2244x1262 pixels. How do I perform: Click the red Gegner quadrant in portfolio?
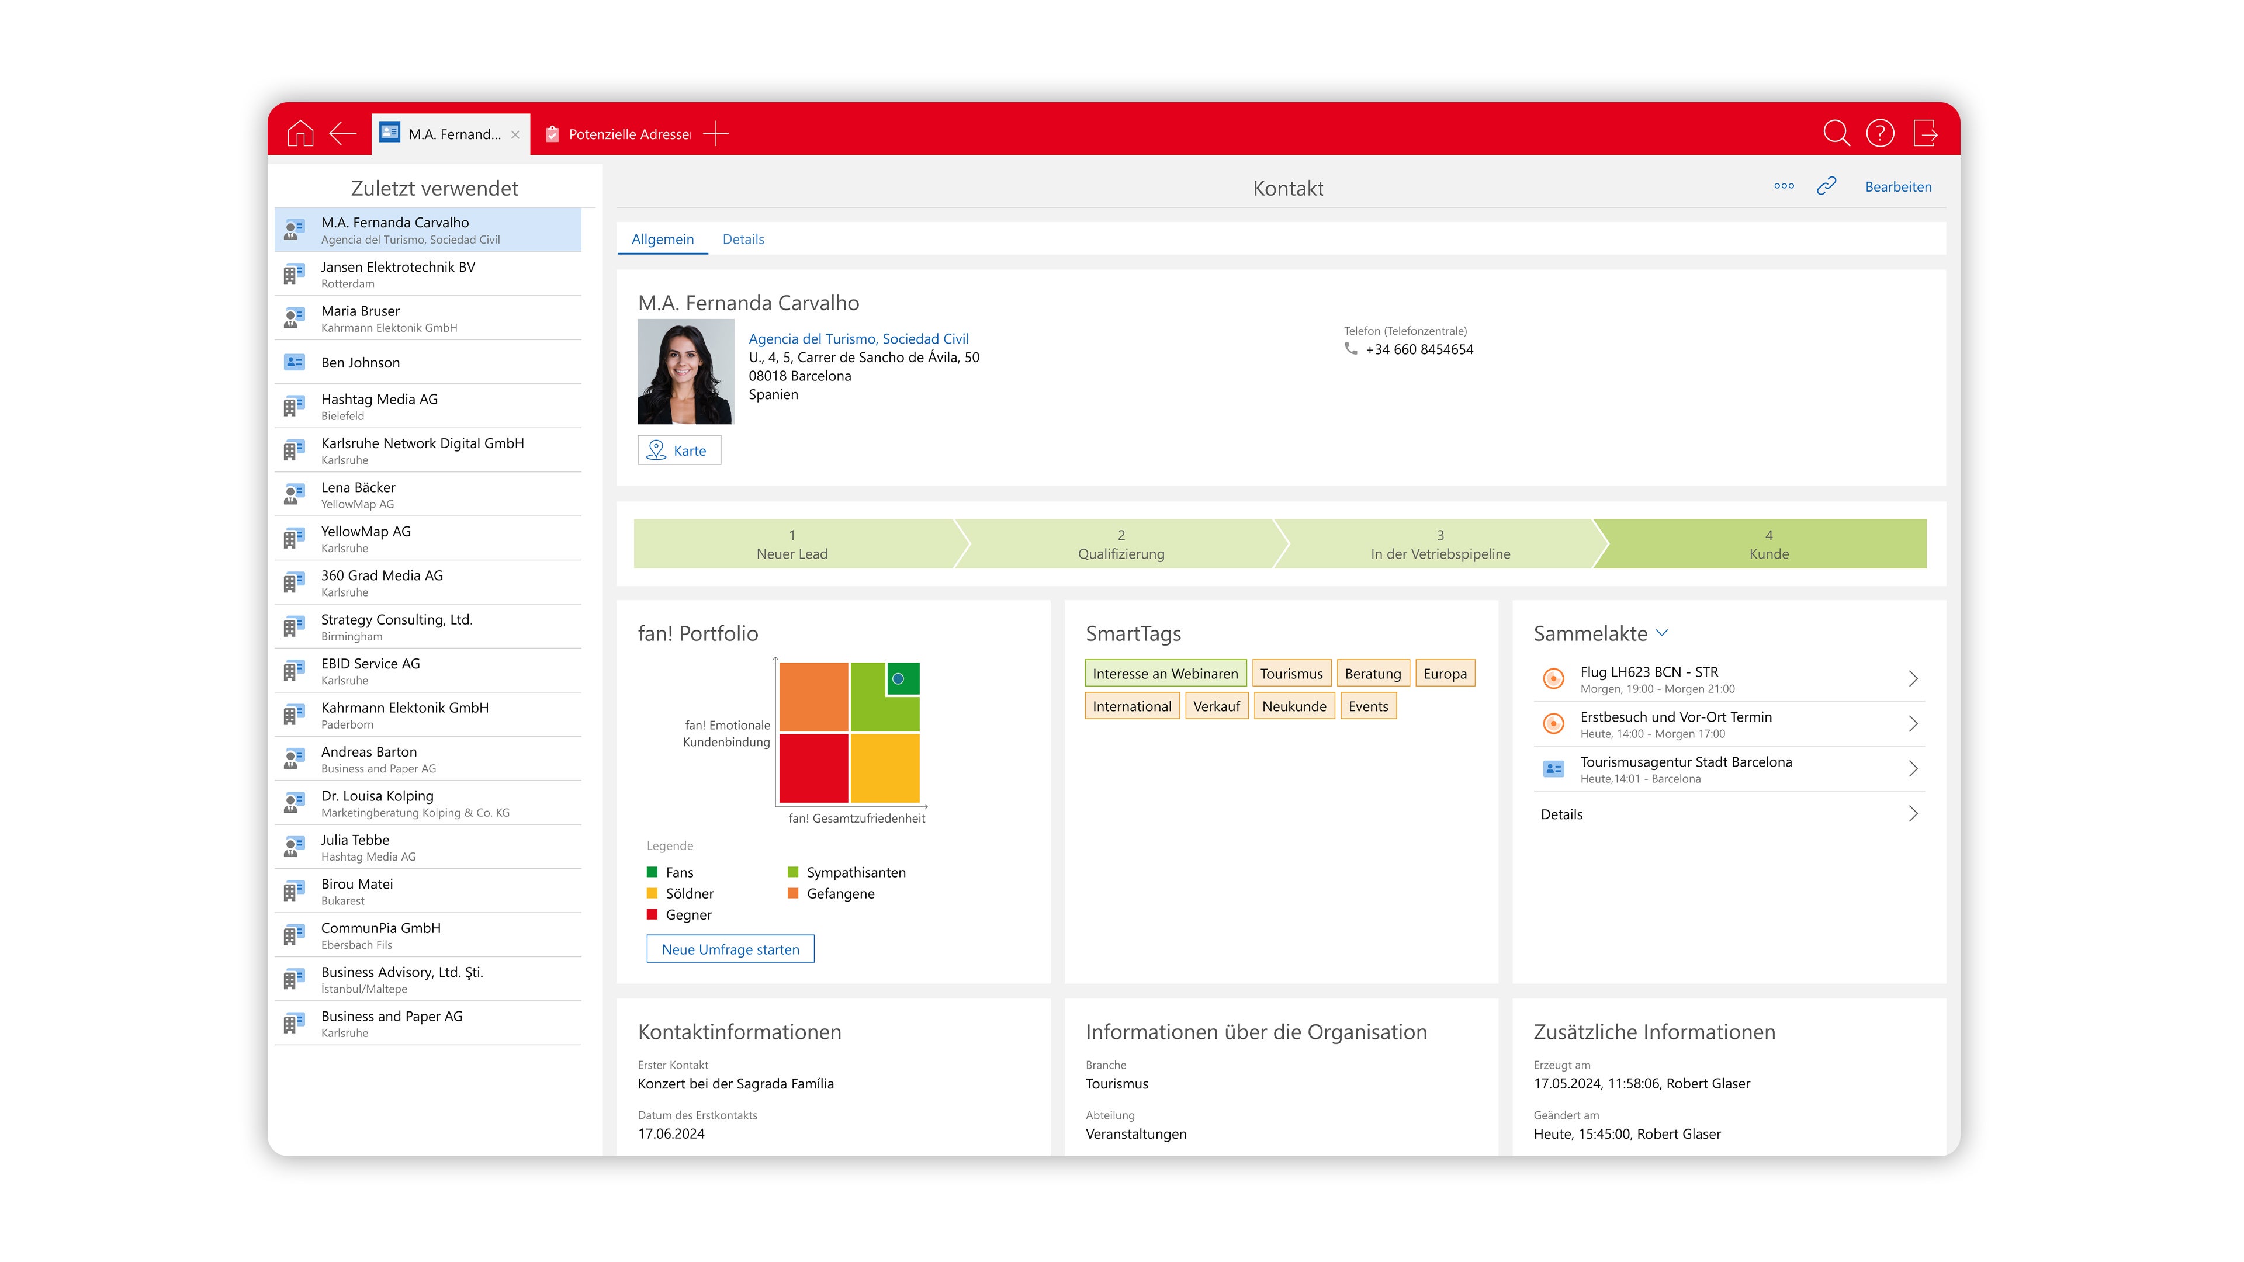(813, 768)
